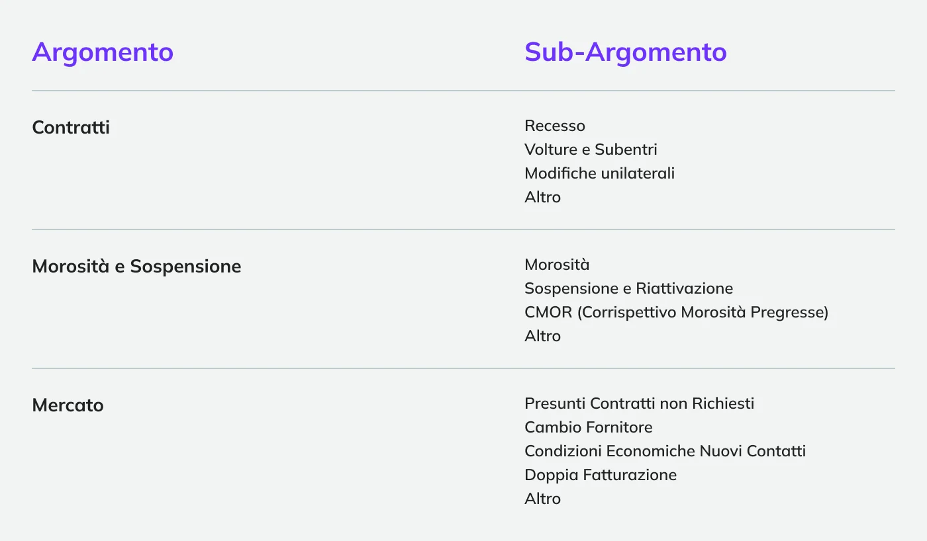Click the Recesso sub-topic

click(x=554, y=126)
